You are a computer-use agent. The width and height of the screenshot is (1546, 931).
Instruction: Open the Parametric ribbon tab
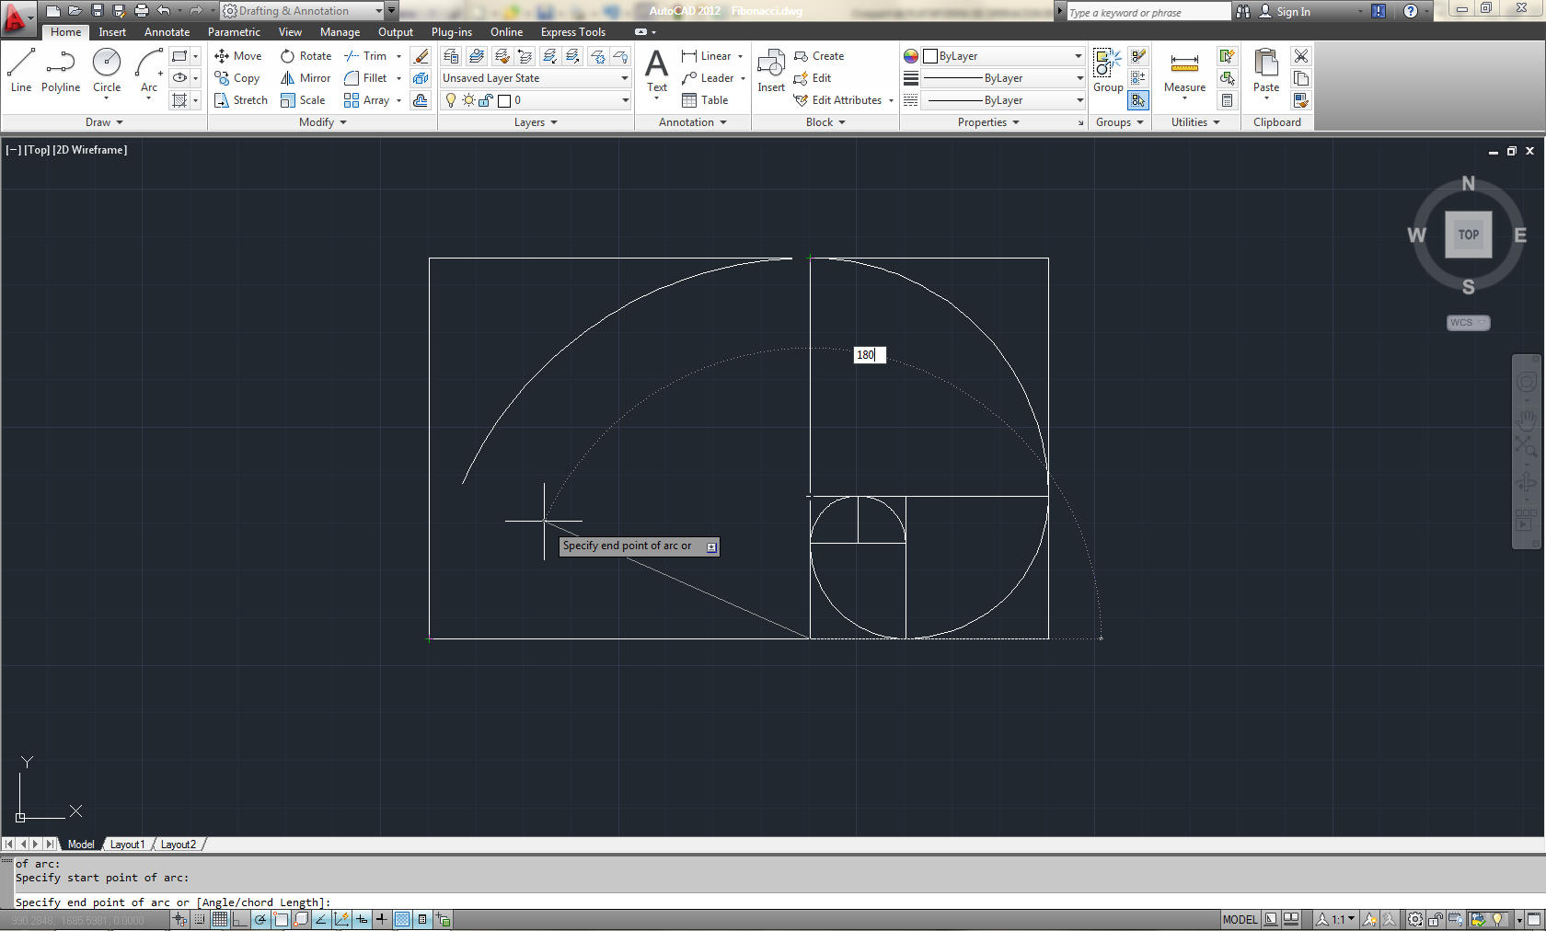[234, 32]
